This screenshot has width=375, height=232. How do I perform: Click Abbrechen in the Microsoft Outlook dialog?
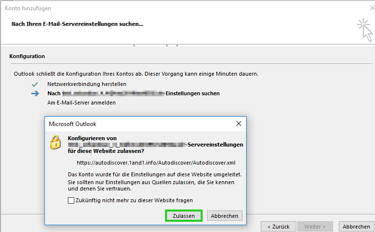225,216
